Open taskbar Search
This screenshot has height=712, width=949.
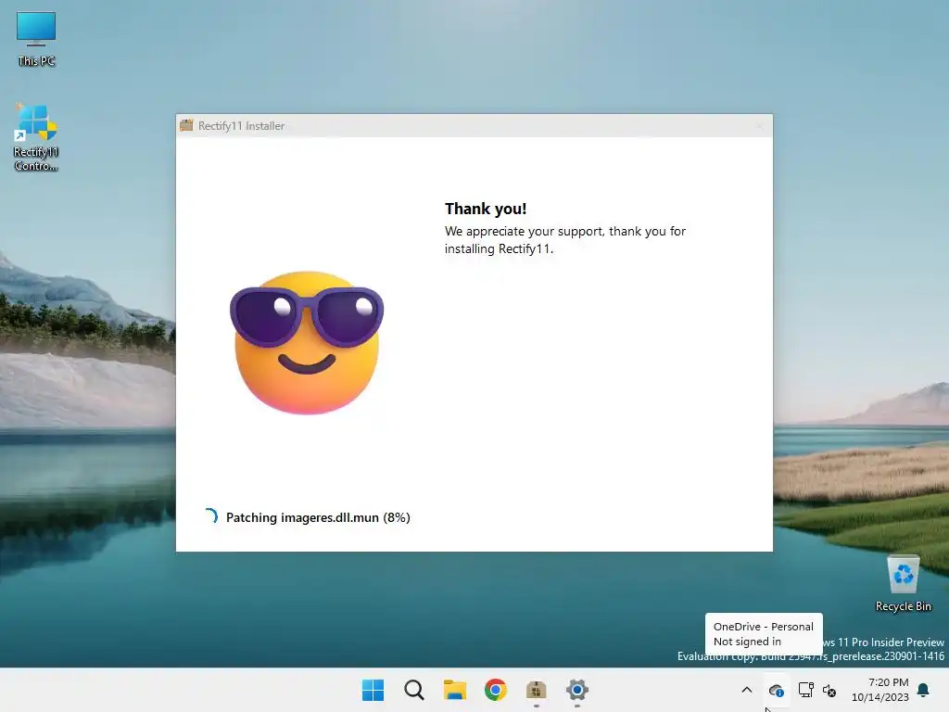(x=414, y=690)
